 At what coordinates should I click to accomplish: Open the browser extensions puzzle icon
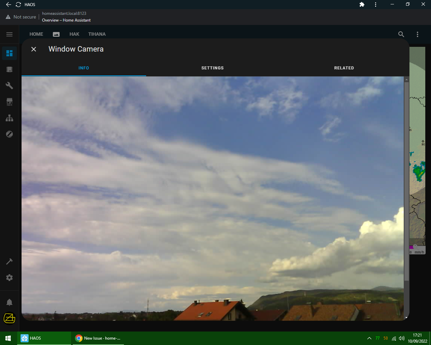point(362,4)
